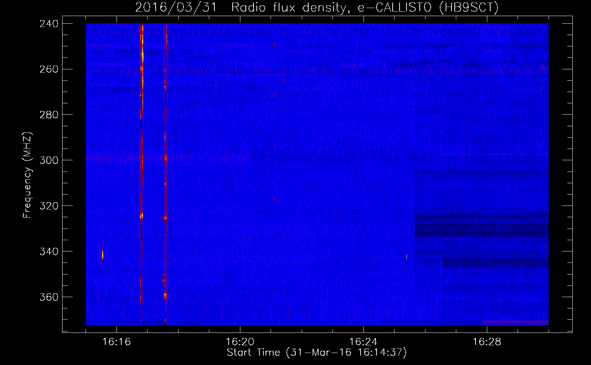Click the 260 frequency tick label
Image resolution: width=591 pixels, height=365 pixels.
tap(49, 69)
